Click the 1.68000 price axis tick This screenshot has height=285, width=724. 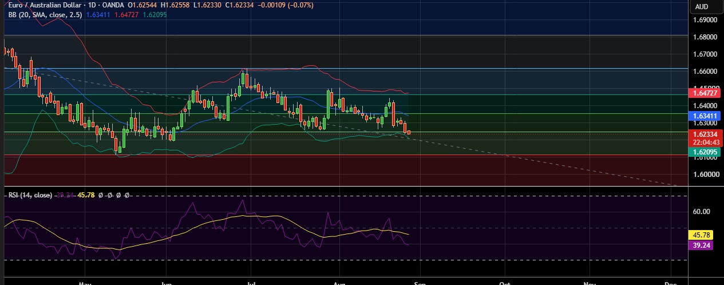(705, 37)
